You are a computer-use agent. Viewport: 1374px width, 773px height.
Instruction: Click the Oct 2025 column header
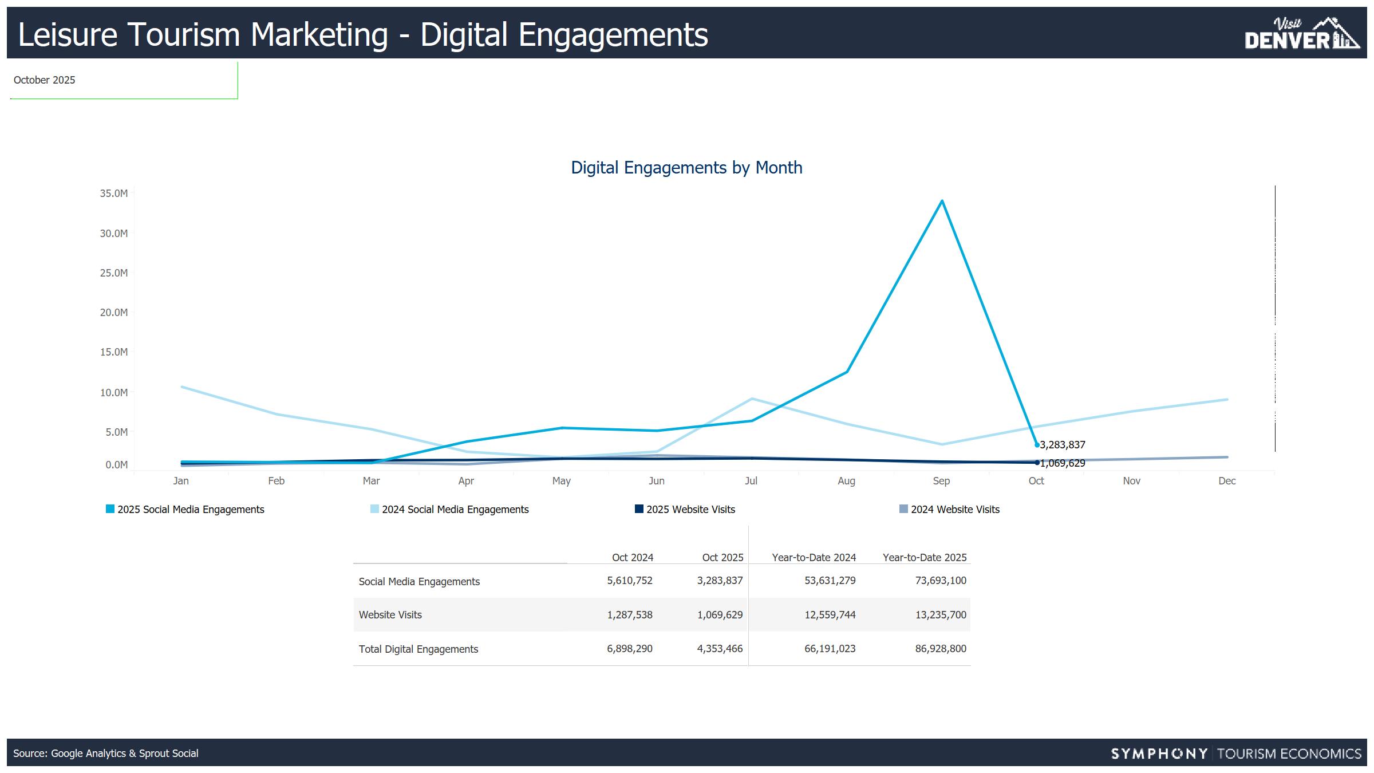722,557
